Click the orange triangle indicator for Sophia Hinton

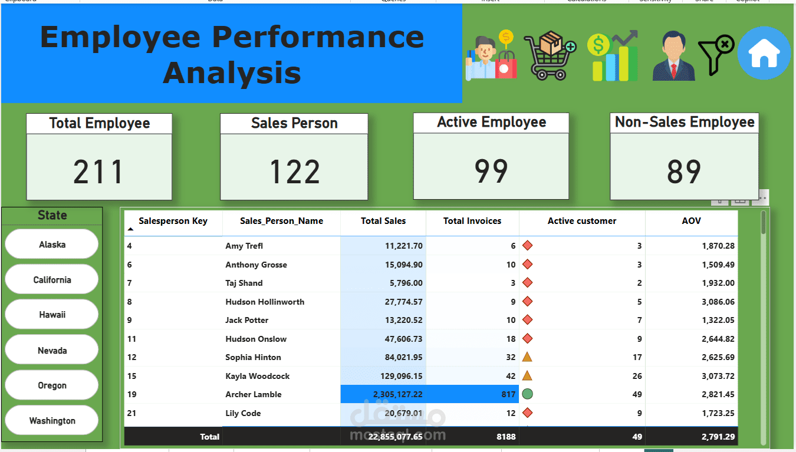coord(527,357)
